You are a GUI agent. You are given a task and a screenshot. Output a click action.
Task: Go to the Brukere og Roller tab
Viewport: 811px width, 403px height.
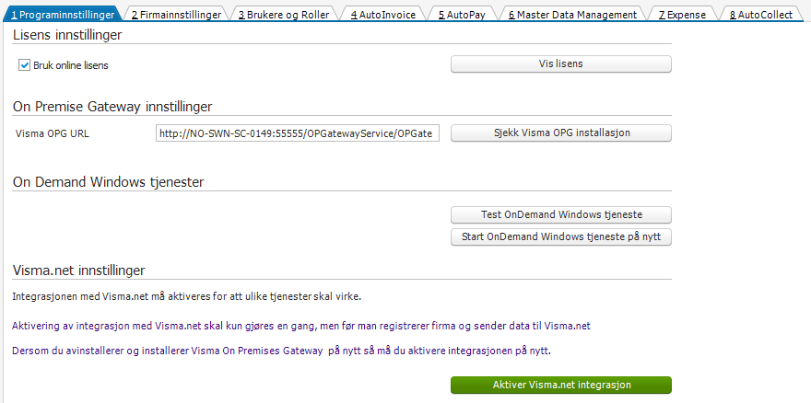[284, 15]
